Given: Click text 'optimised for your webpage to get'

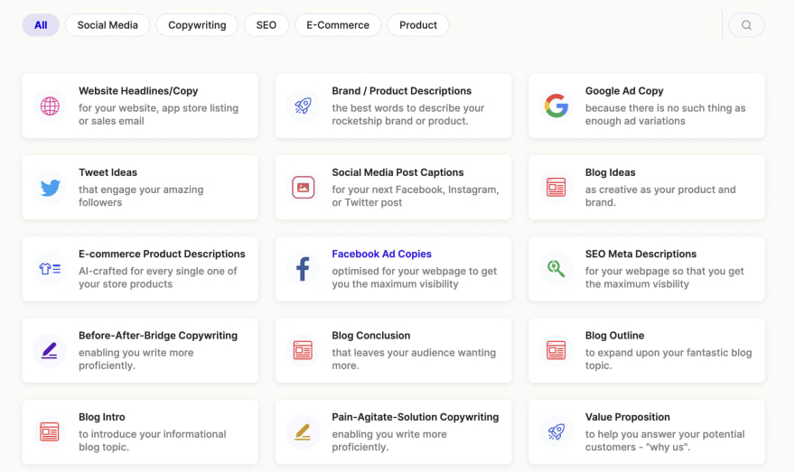Looking at the screenshot, I should pyautogui.click(x=415, y=271).
